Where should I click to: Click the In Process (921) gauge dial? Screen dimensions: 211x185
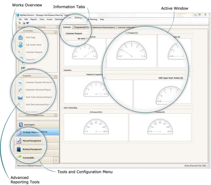(96, 126)
